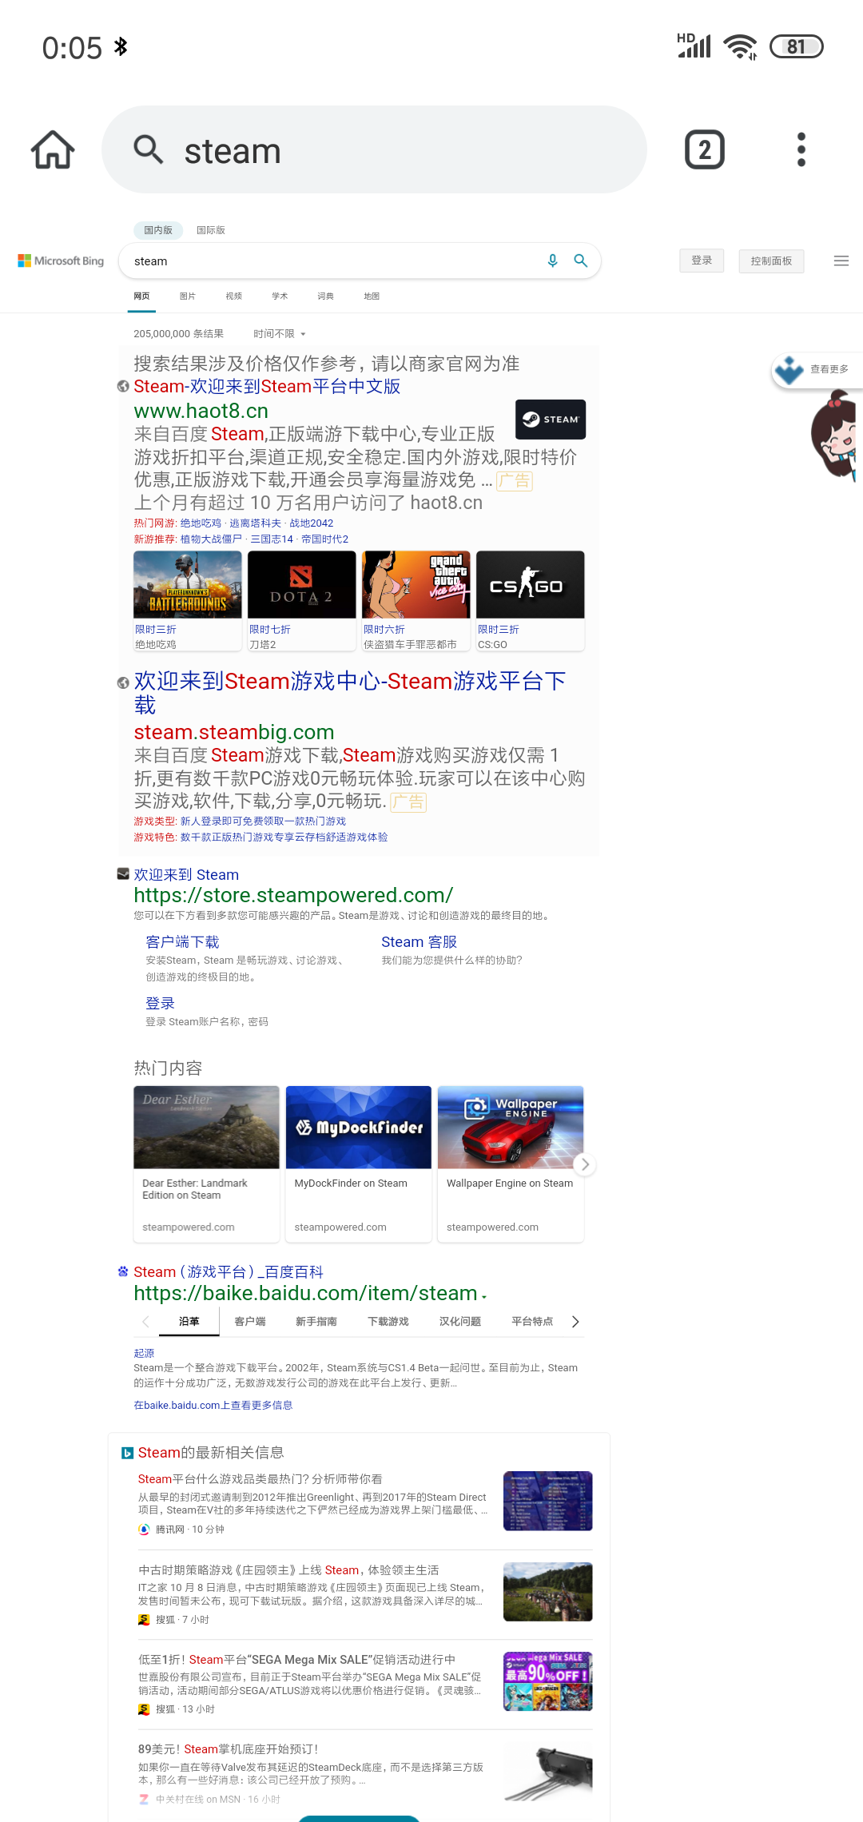Click the 逃离塔科夫 hot game link
The height and width of the screenshot is (1822, 863).
point(255,523)
